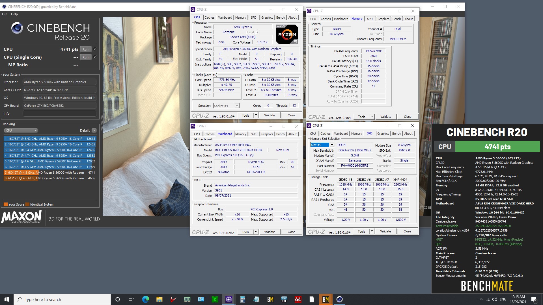
Task: Open Tools dropdown arrow in SPD-tab CPU-Z window
Action: pos(372,231)
